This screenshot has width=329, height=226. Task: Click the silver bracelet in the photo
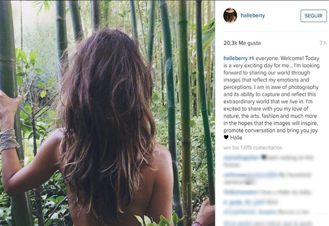point(9,140)
